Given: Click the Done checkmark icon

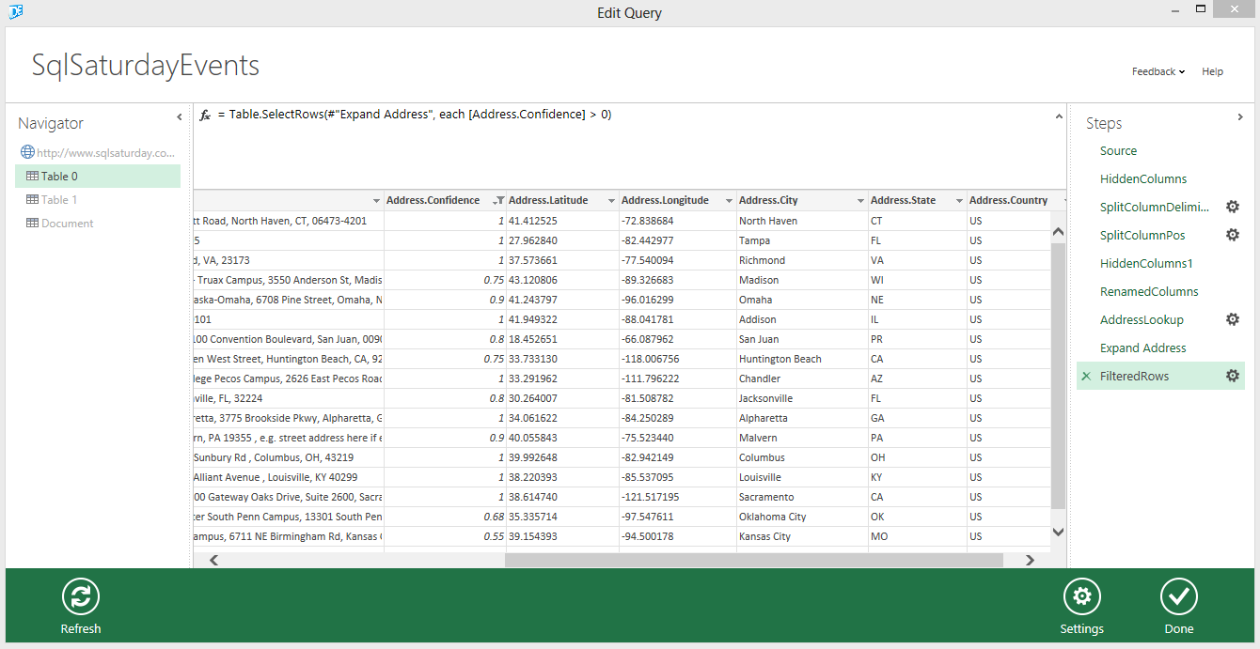Looking at the screenshot, I should coord(1178,596).
